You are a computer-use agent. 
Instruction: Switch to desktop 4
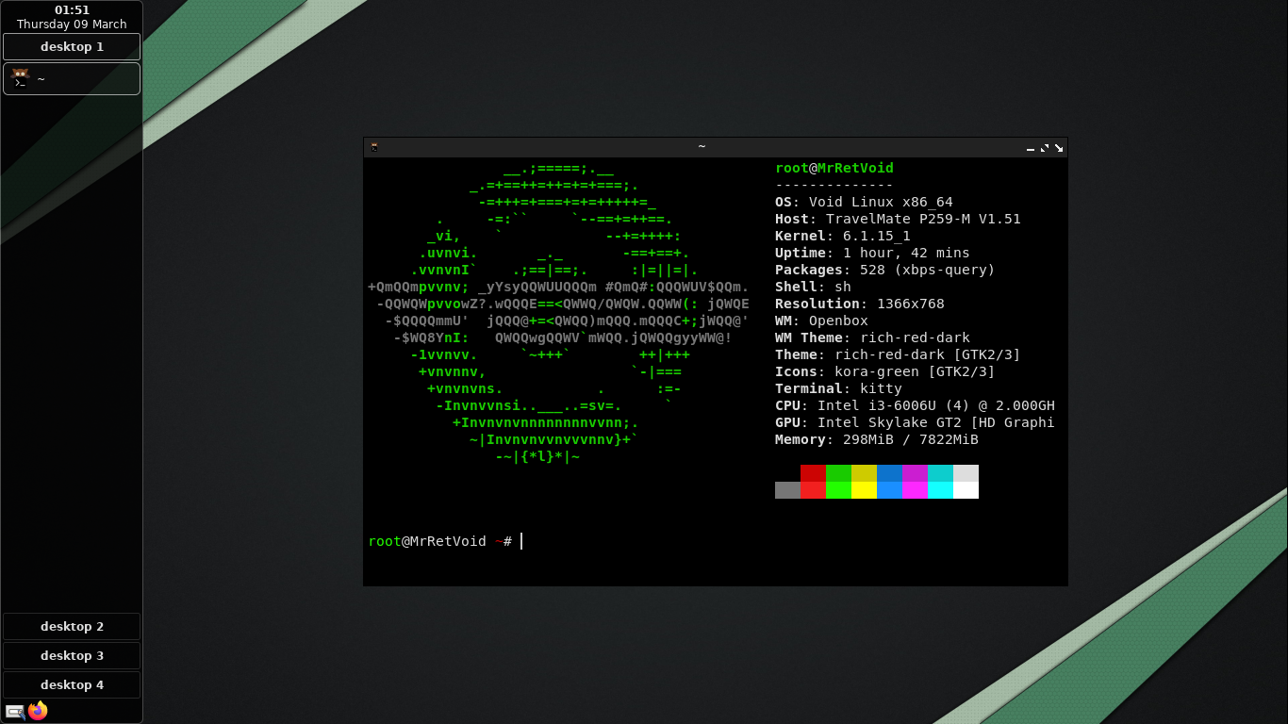71,684
